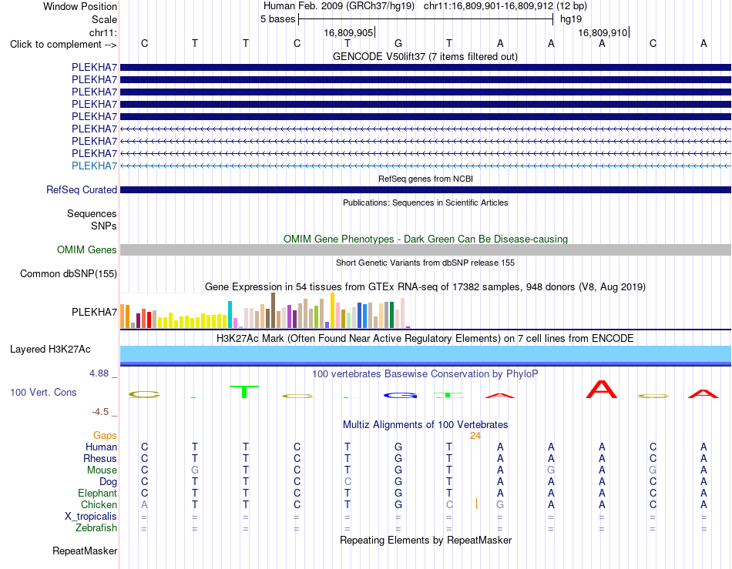Select the Chicken species label
732x569 pixels.
(99, 504)
